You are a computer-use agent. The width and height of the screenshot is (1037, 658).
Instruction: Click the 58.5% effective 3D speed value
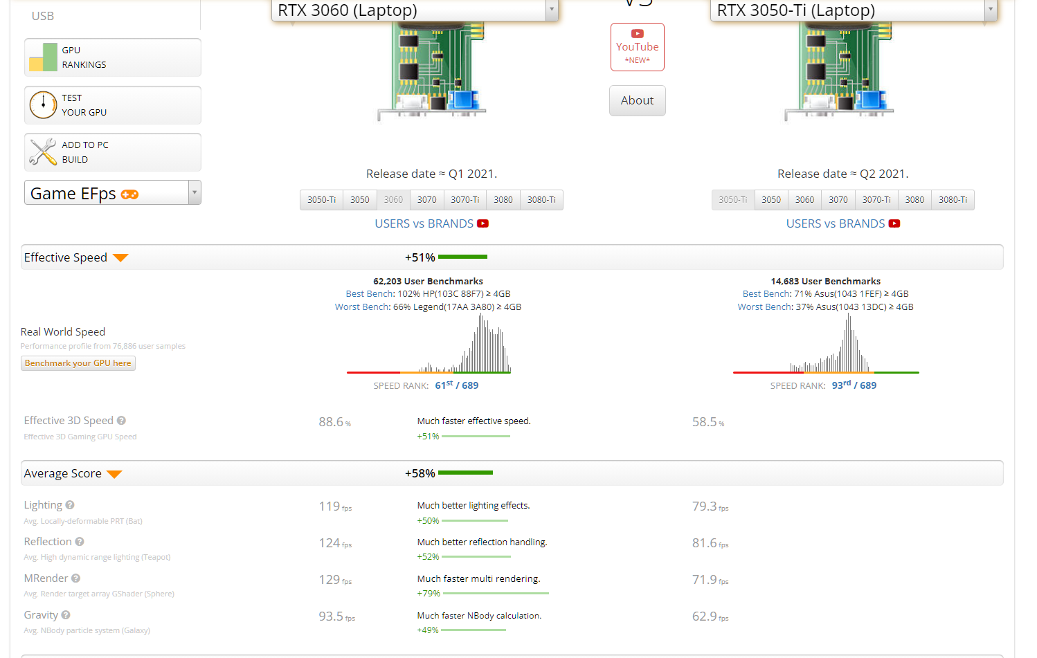click(708, 422)
